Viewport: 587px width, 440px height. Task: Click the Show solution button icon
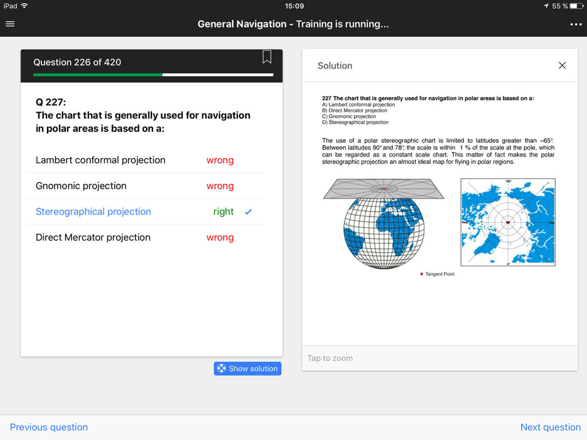click(x=221, y=368)
